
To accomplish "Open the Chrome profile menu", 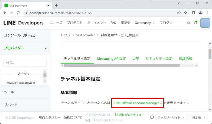I will (x=200, y=13).
